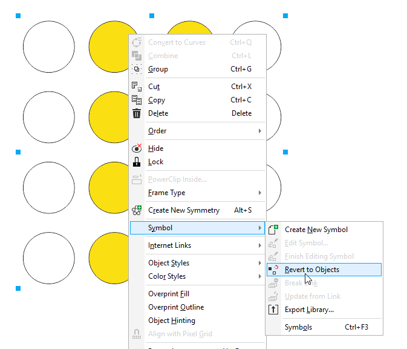
Task: Select Overprint Fill menu entry
Action: pyautogui.click(x=169, y=294)
